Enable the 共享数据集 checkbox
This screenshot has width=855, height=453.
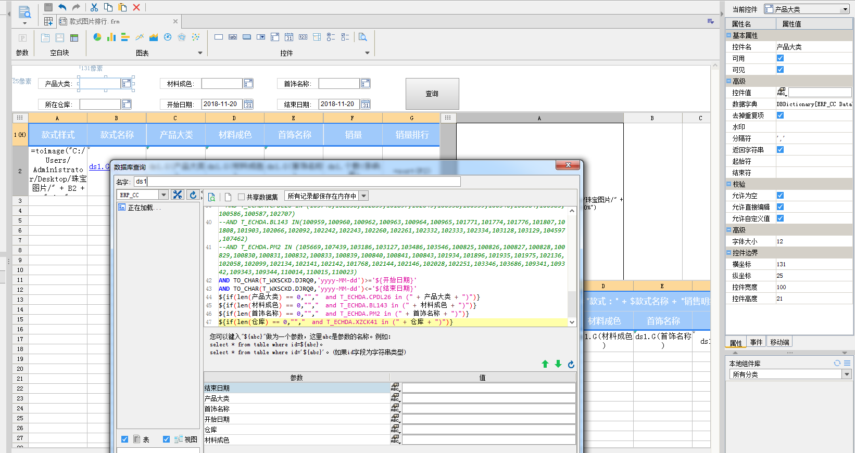pyautogui.click(x=241, y=197)
